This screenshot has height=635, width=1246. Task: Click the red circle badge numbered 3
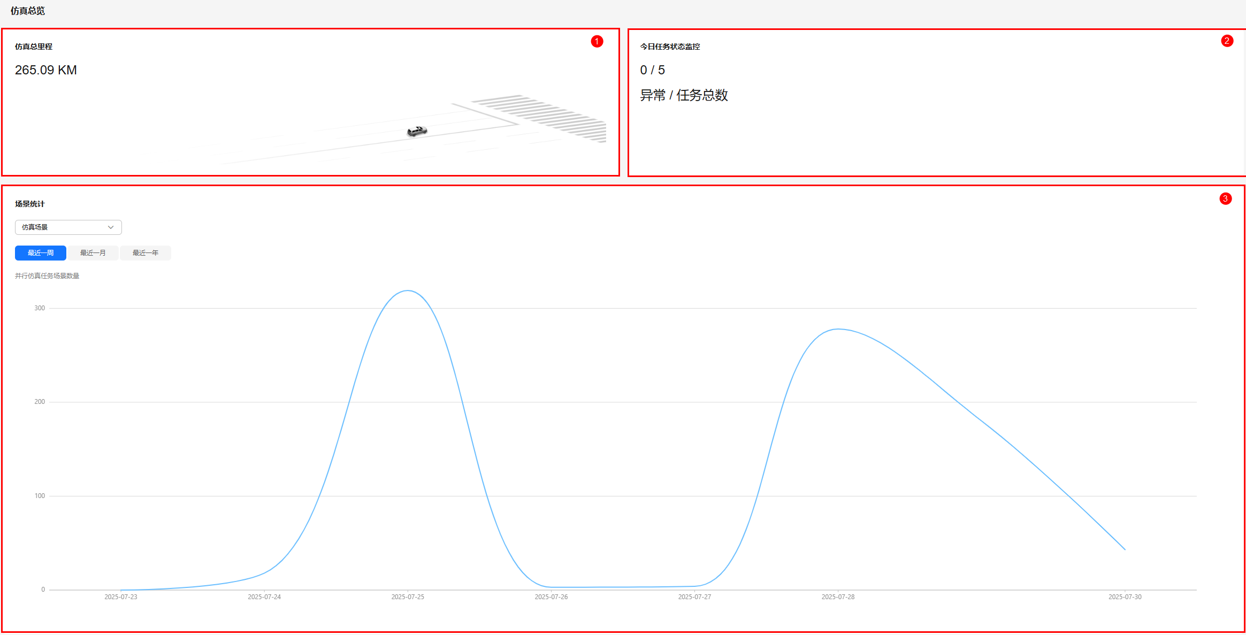point(1226,199)
